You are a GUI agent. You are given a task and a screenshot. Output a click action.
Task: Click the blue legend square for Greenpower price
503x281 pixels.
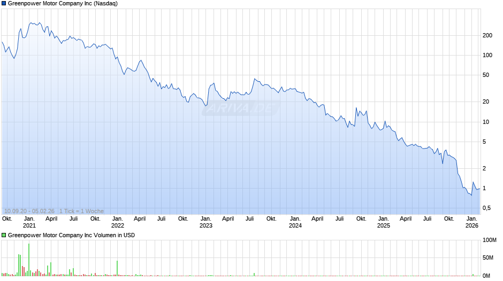4,4
